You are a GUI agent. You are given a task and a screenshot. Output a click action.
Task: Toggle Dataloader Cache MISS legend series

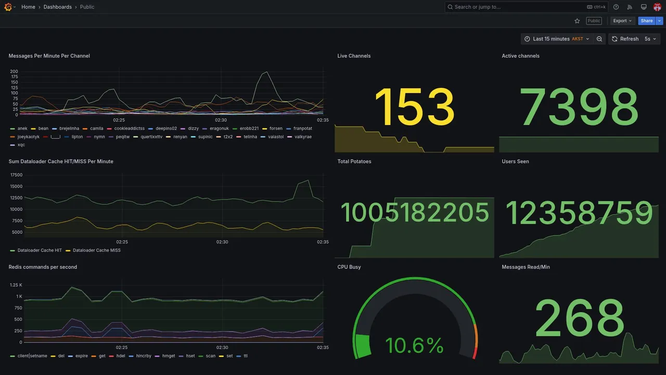93,251
